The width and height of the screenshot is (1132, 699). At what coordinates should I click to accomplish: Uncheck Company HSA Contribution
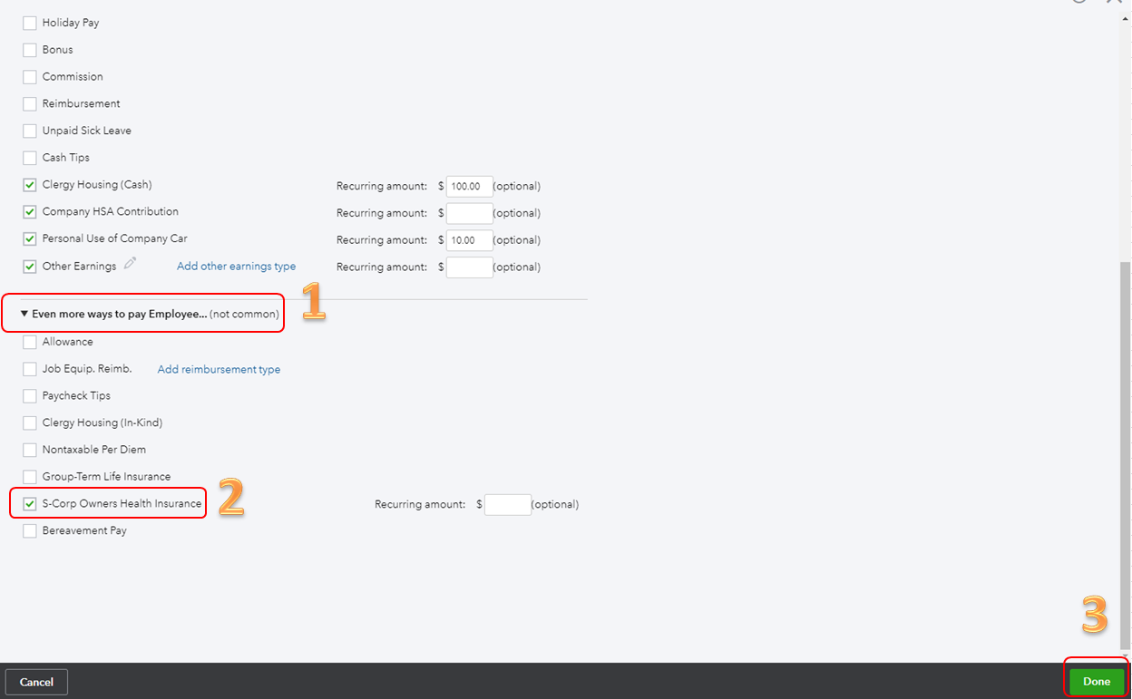tap(30, 212)
